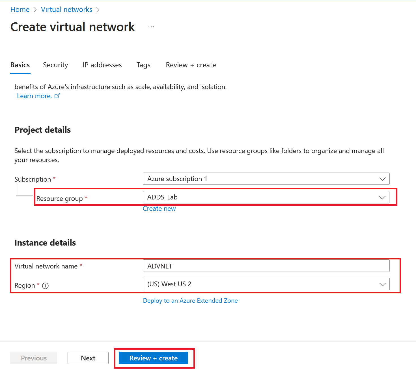Open the Resource group dropdown
This screenshot has width=416, height=374.
pos(266,197)
